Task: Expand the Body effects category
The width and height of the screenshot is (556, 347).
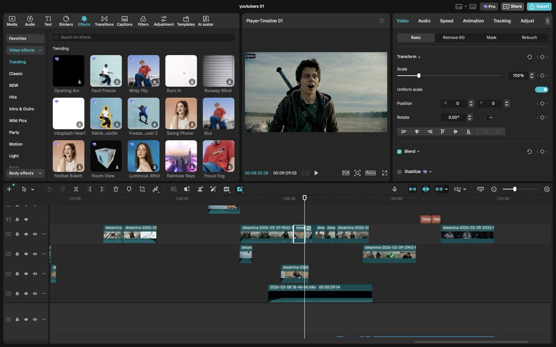Action: (x=25, y=173)
